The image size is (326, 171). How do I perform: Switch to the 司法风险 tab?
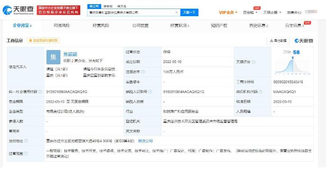[x=61, y=26]
